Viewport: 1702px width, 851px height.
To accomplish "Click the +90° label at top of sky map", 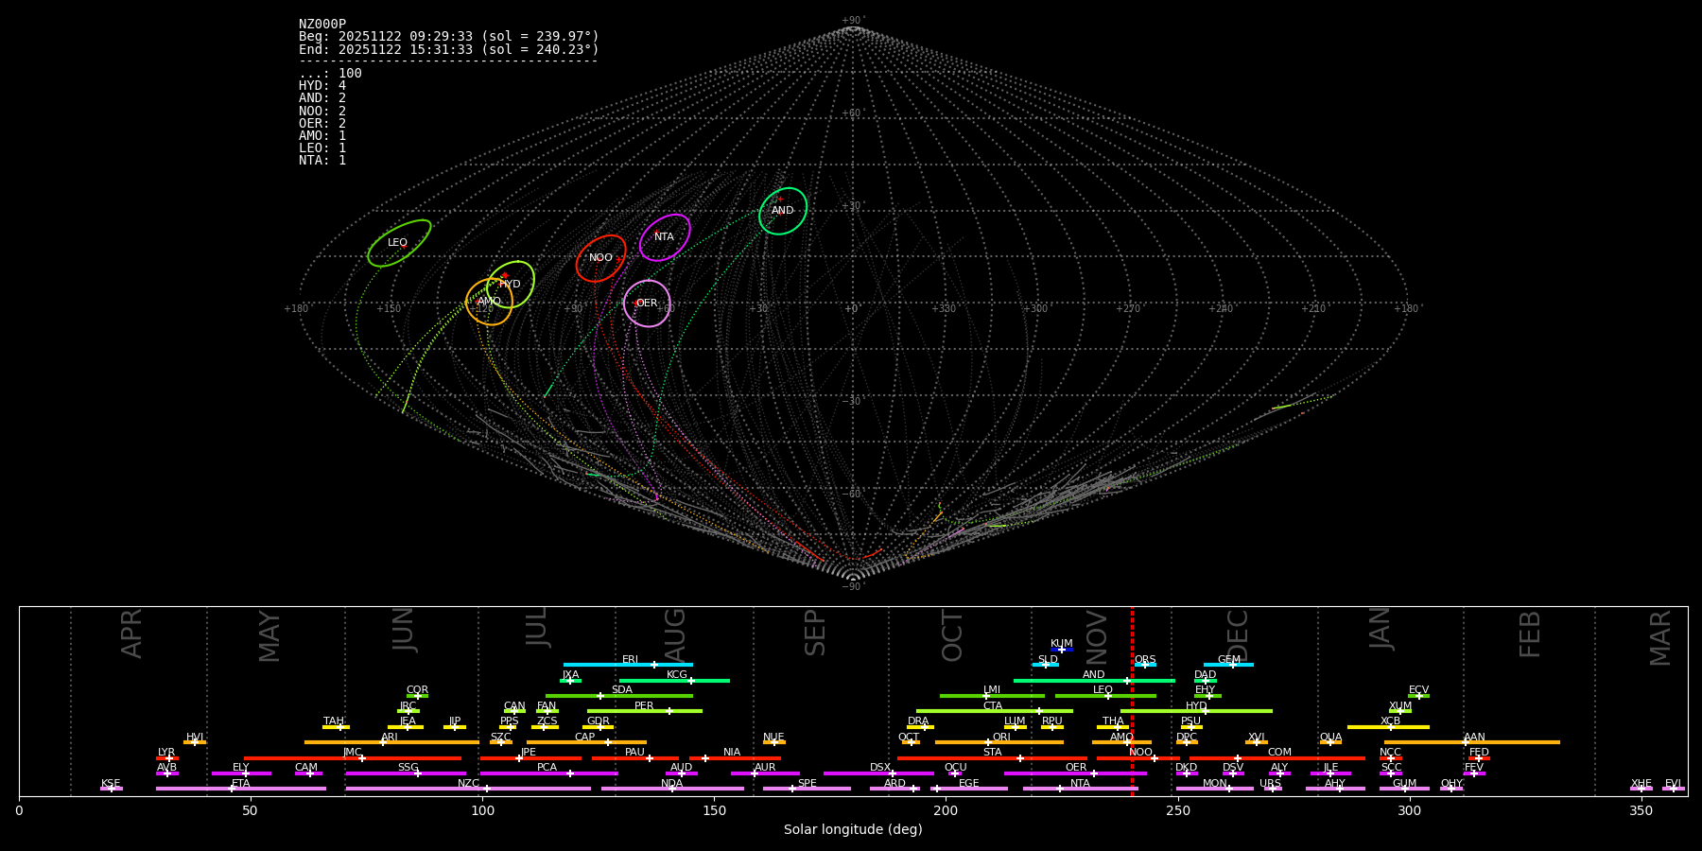I will pos(852,20).
